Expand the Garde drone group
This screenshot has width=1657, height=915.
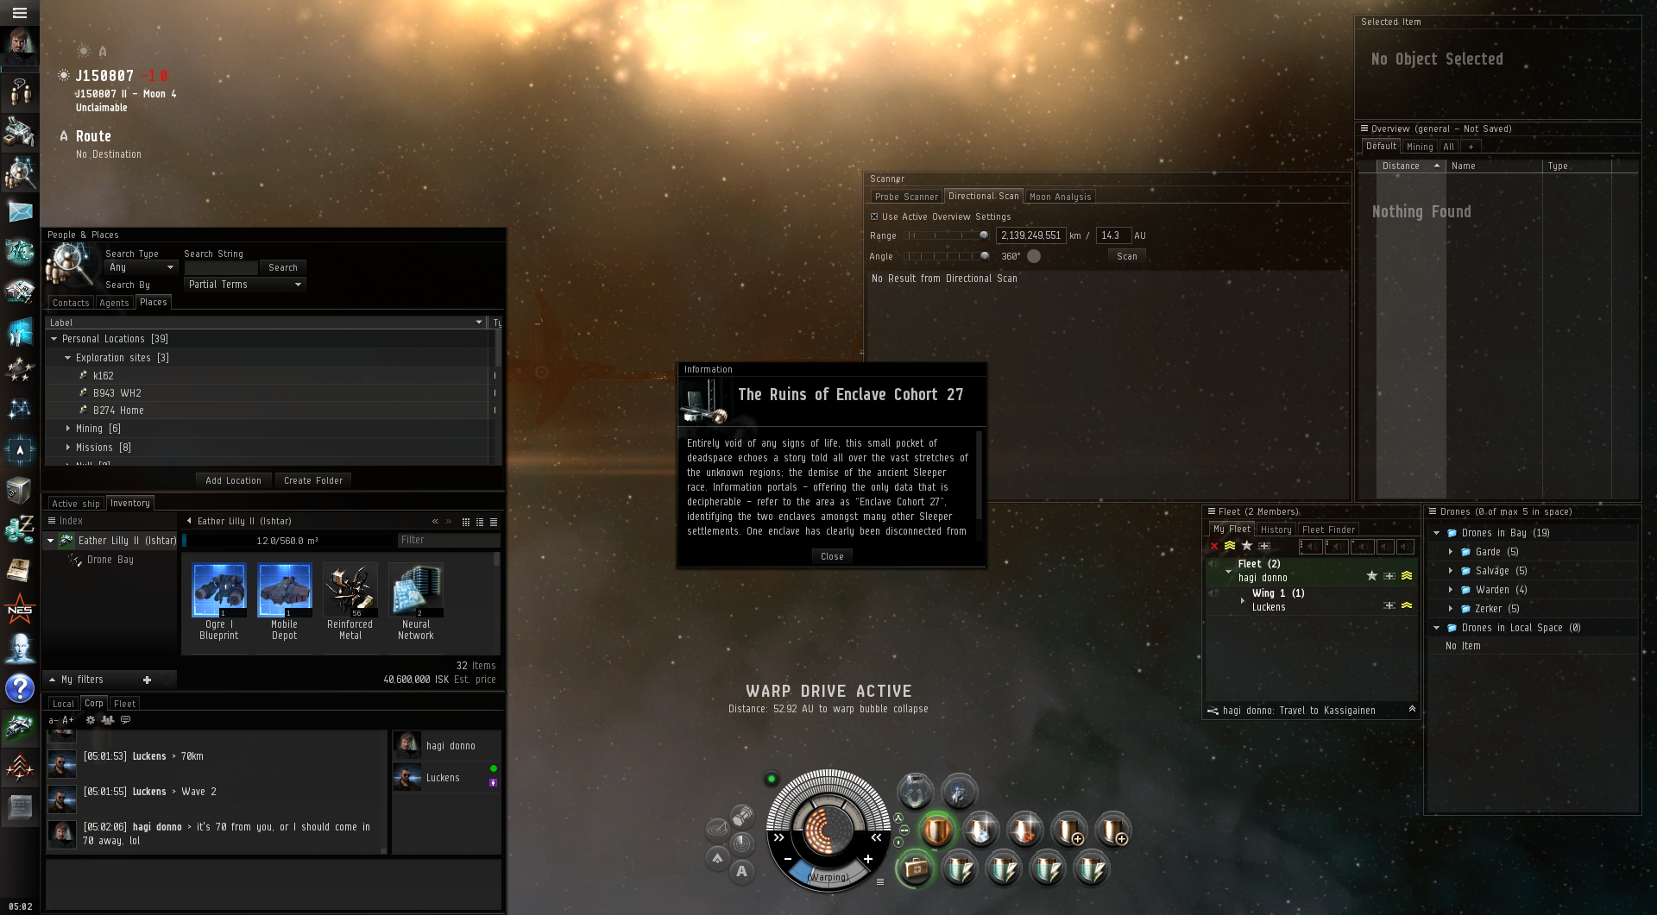[x=1451, y=552]
